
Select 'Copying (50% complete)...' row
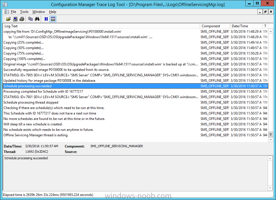(135, 48)
